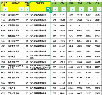Open the 院校代码 column filter dropdown
Screen dimensions: 102x95
pyautogui.click(x=5, y=9)
